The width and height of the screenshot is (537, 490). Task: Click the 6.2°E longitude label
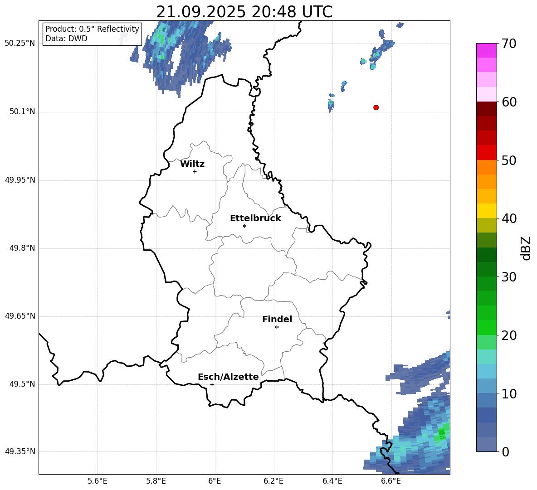coord(273,481)
